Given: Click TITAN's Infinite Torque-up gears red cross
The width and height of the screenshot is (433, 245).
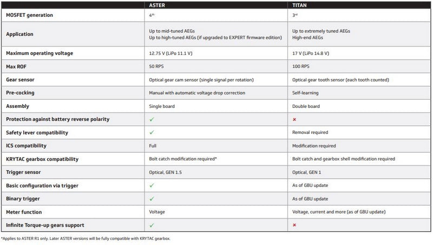Looking at the screenshot, I should pos(294,225).
